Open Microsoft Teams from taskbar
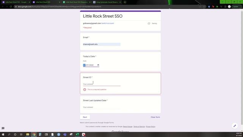 point(65,134)
